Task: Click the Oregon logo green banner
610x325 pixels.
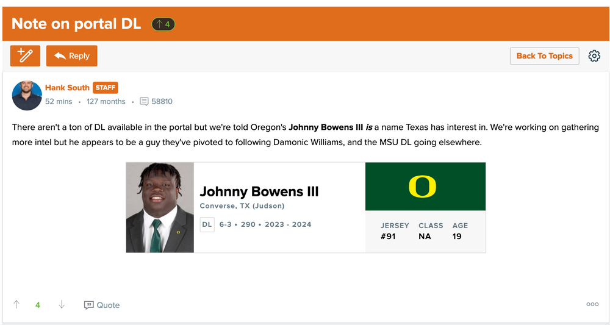Action: pyautogui.click(x=425, y=187)
